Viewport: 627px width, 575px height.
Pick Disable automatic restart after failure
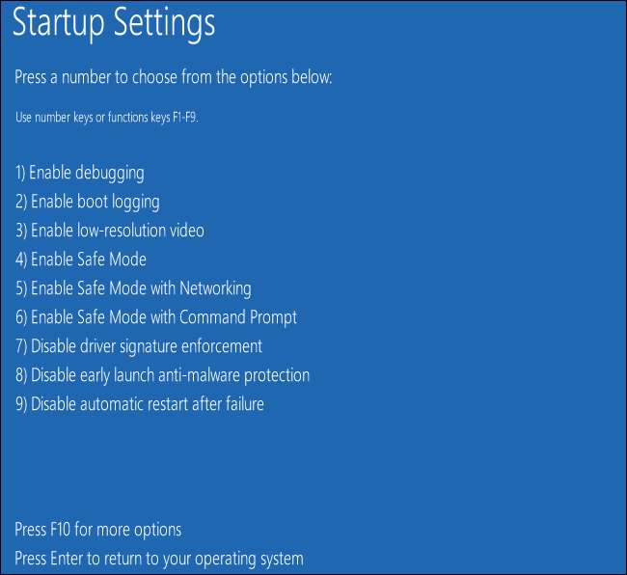coord(140,403)
